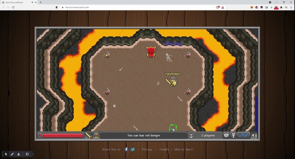This screenshot has width=295, height=159.
Task: Mute the game sound via speaker icon
Action: coord(254,135)
